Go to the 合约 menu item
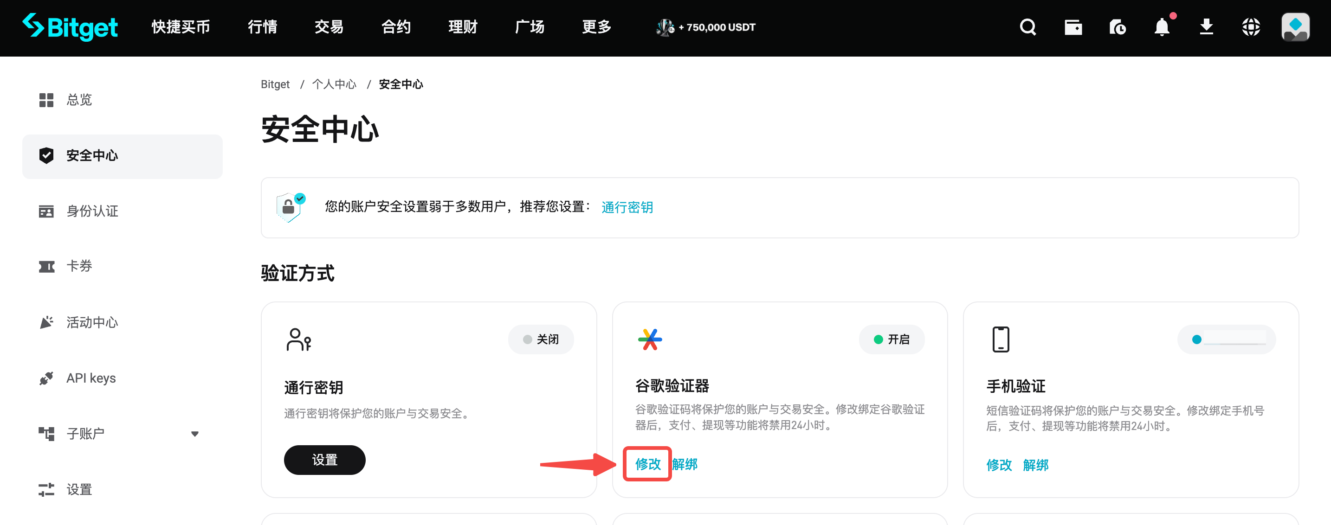1331x525 pixels. tap(395, 27)
